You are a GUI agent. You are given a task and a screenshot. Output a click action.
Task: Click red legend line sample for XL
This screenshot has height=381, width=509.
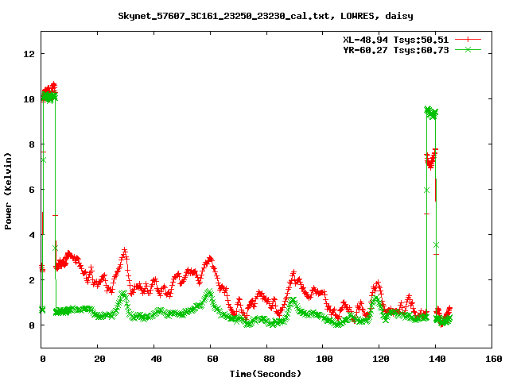point(468,40)
